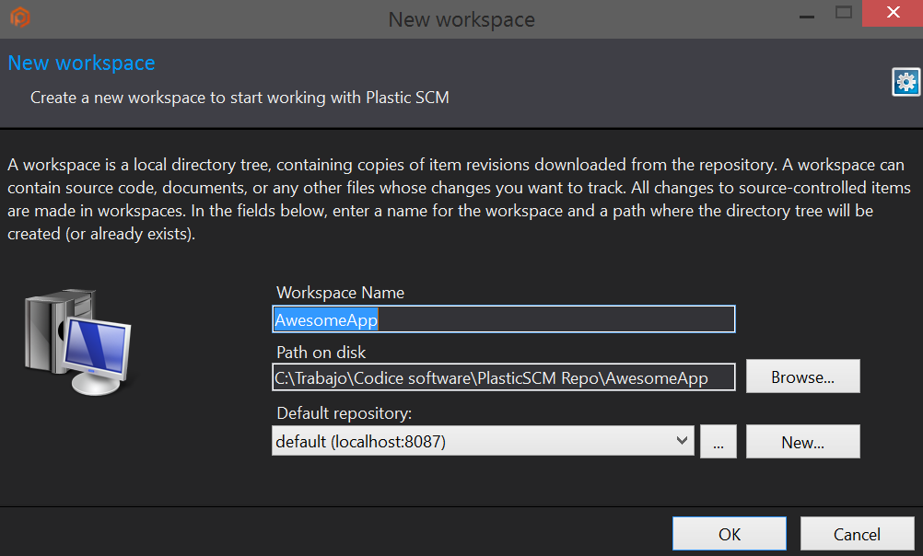
Task: Cancel the New workspace dialog
Action: pyautogui.click(x=857, y=533)
